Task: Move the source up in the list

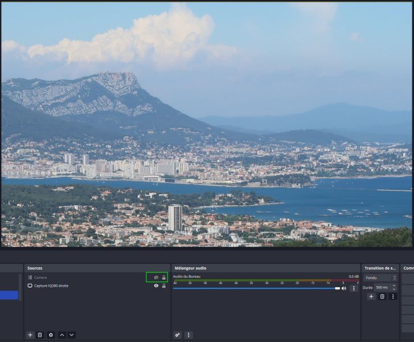Action: (x=62, y=335)
